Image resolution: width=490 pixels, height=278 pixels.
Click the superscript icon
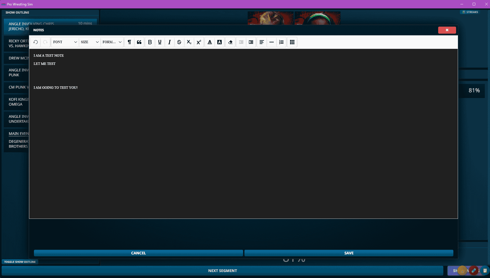[199, 42]
